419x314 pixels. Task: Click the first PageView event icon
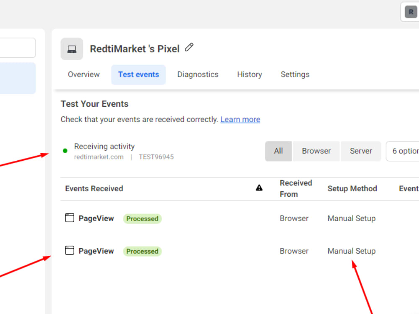pos(69,218)
